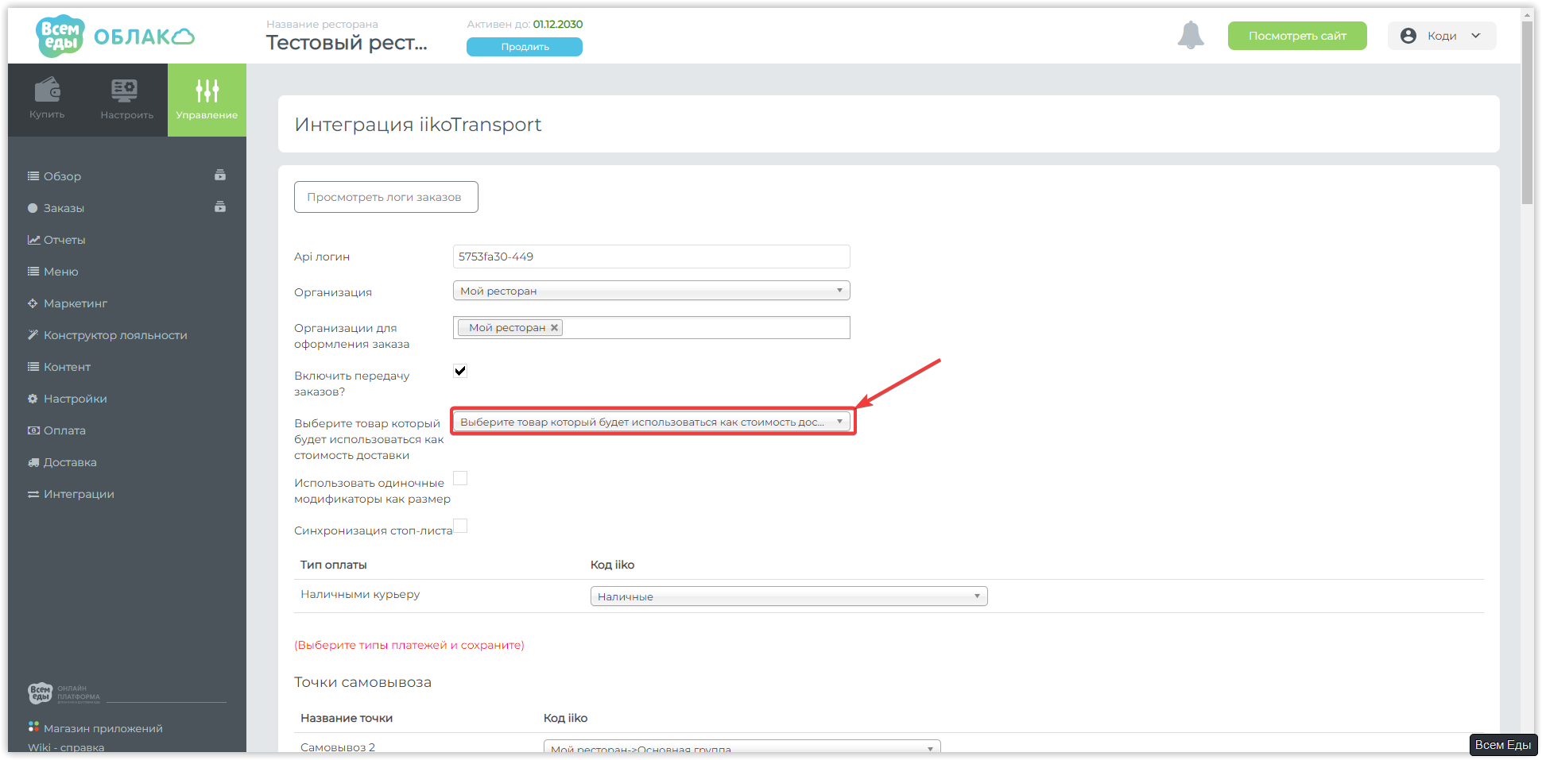Open the Купить wallet section

click(x=48, y=100)
